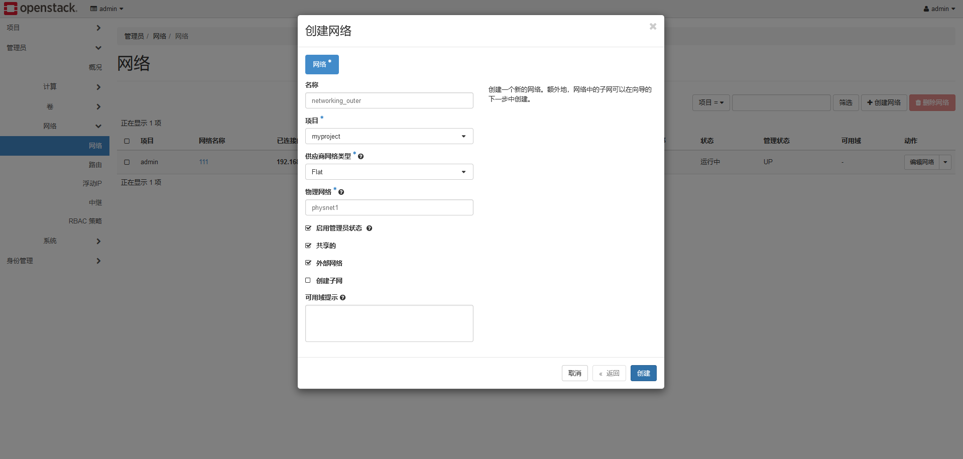Click the OpenStack logo

coord(40,8)
